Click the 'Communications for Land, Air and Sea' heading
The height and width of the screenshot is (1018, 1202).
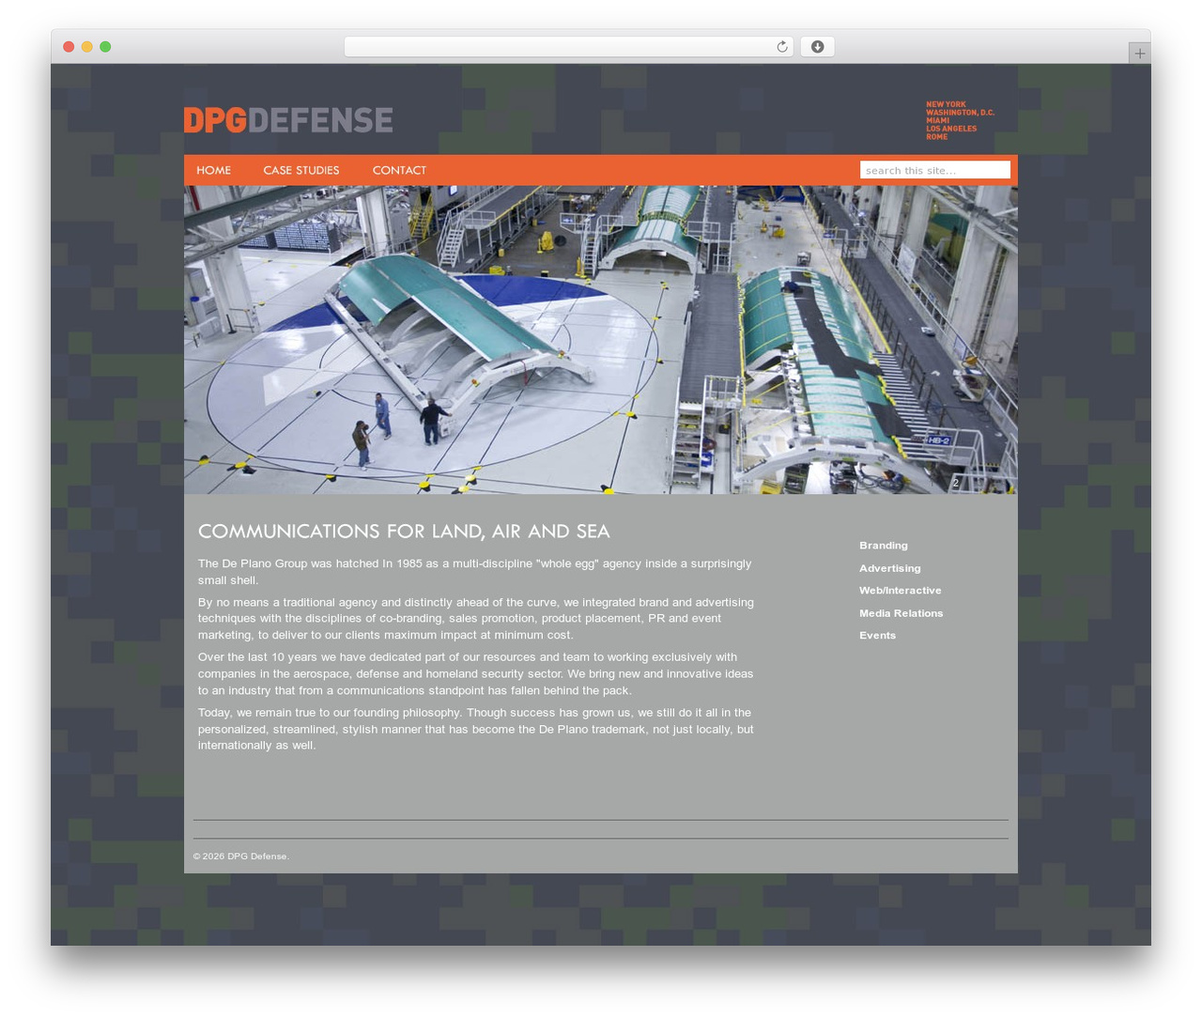click(404, 532)
